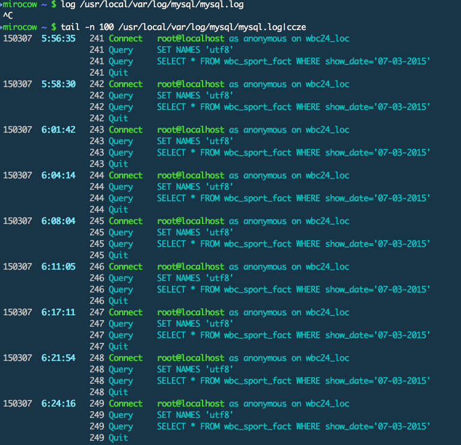Click wbc24_loc on the 248 Connect line

(327, 358)
